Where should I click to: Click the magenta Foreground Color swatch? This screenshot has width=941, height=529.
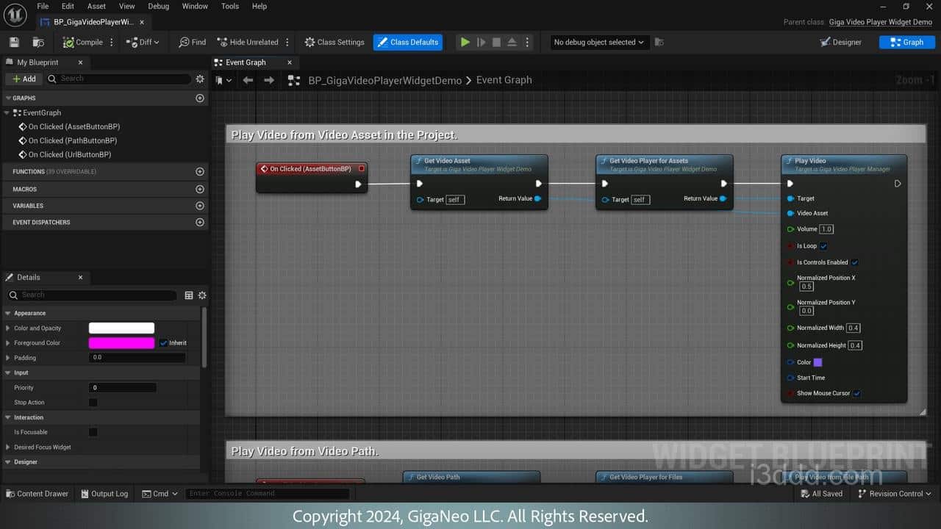click(121, 343)
